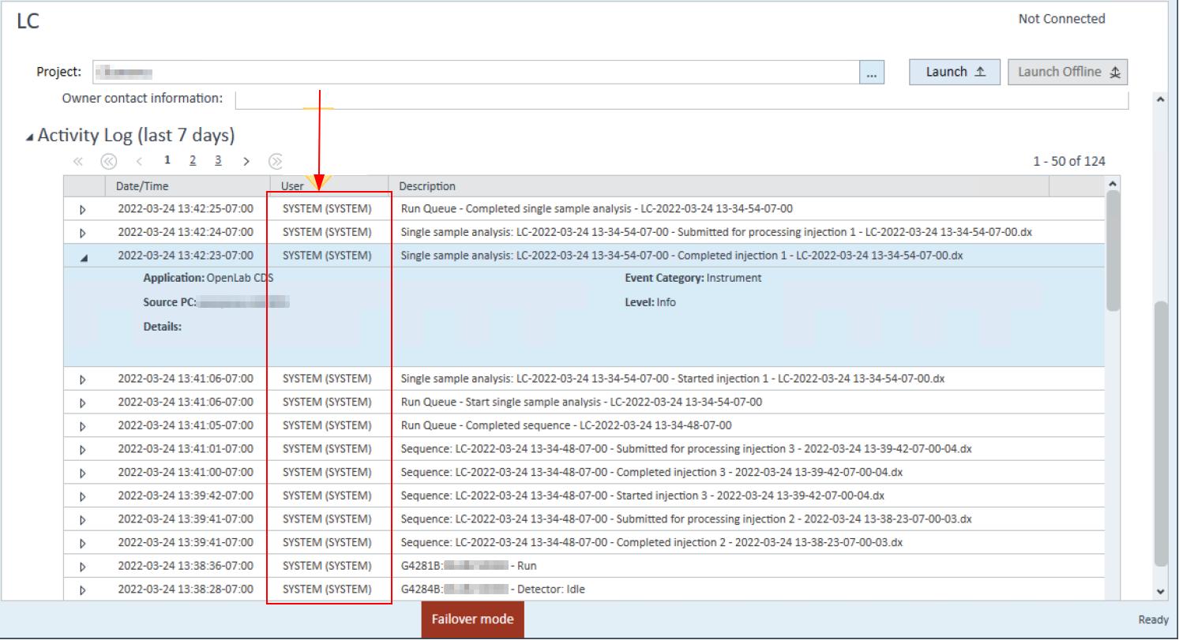Image resolution: width=1179 pixels, height=640 pixels.
Task: Jump forward several pages in log pager
Action: 276,161
